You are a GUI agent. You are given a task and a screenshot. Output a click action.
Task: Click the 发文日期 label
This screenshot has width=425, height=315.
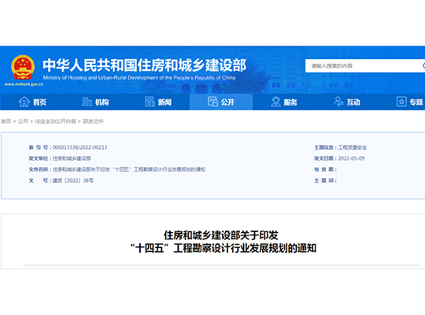point(325,158)
